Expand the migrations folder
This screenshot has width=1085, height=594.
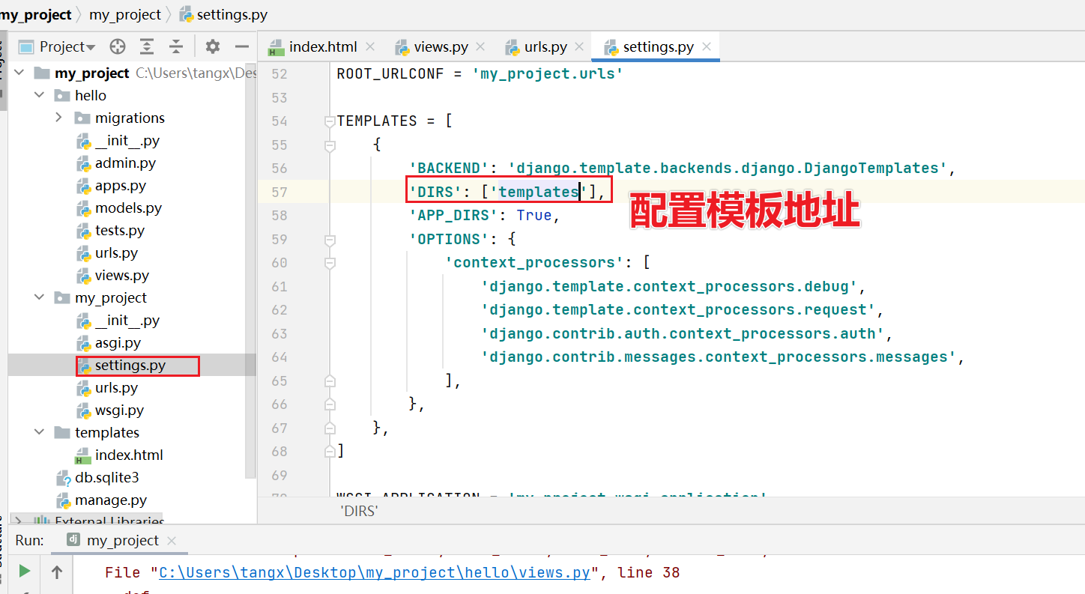59,118
